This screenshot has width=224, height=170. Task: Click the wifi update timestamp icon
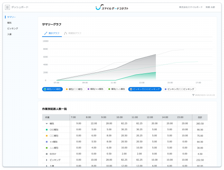[193, 95]
